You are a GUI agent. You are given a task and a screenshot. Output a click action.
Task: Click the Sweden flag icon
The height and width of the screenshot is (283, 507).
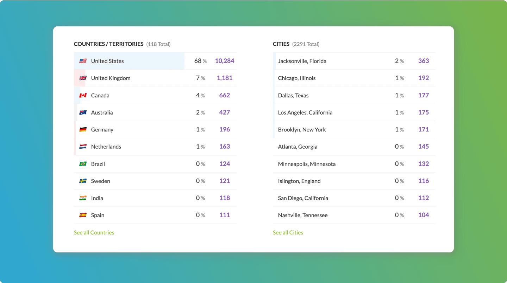click(x=83, y=181)
